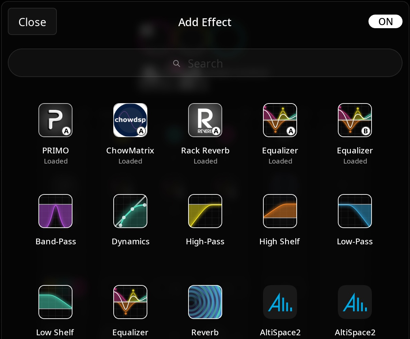Viewport: 410px width, 339px height.
Task: Click the magnifier icon in search bar
Action: (177, 63)
